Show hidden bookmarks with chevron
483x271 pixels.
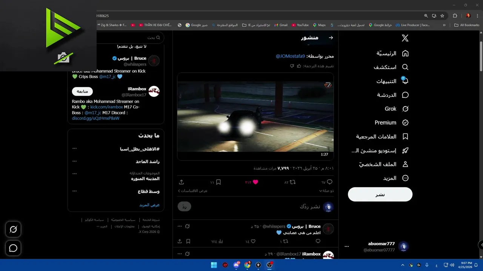[444, 25]
